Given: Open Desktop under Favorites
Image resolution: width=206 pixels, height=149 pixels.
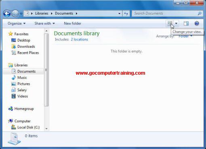Looking at the screenshot, I should coord(24,40).
